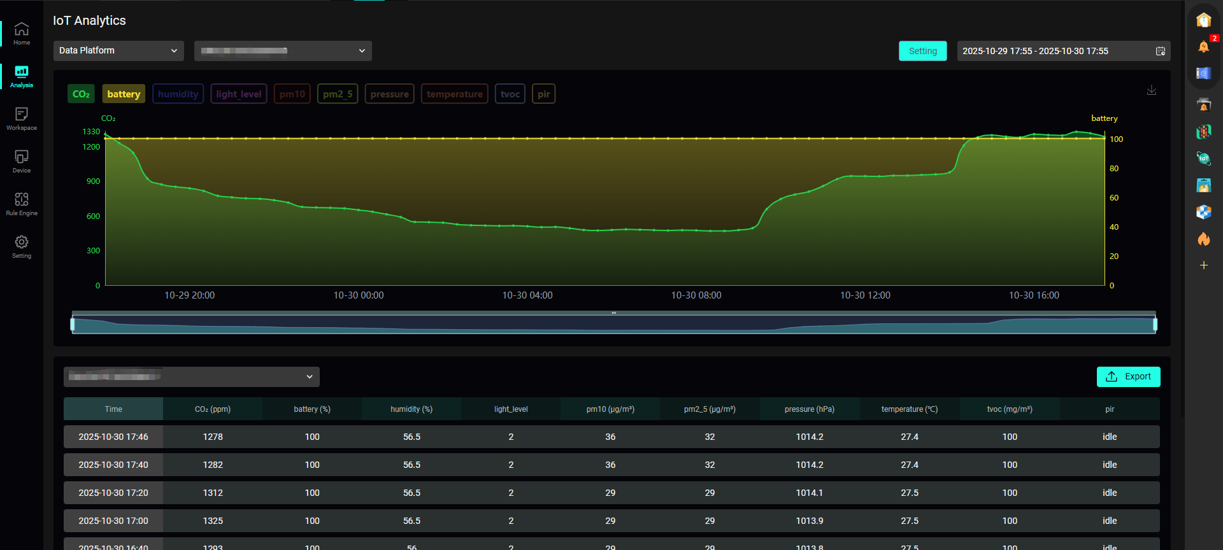Enable the temperature series in legend
This screenshot has height=550, width=1223.
tap(454, 94)
